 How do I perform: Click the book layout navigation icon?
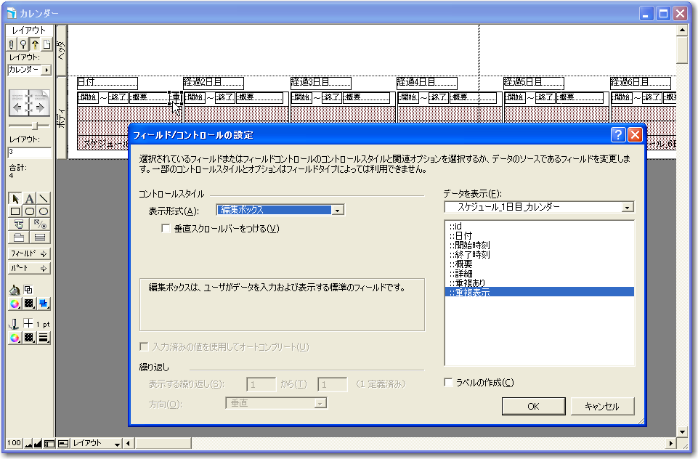[29, 104]
